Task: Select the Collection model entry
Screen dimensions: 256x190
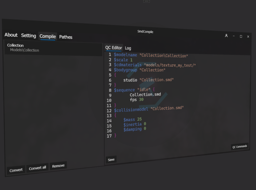Action: (x=53, y=48)
